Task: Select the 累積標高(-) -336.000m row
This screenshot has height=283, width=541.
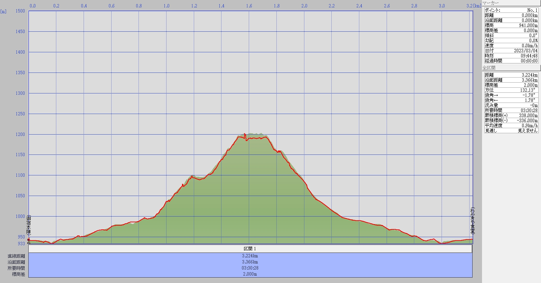Action: 511,120
